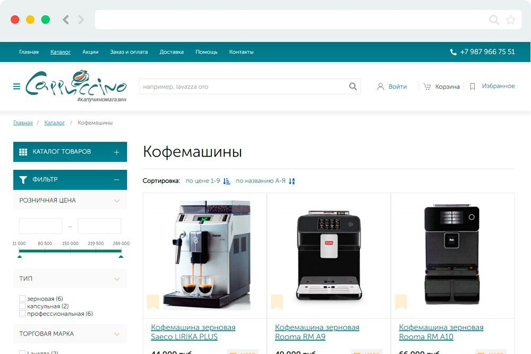Go forward using the browser forward arrow

point(81,20)
